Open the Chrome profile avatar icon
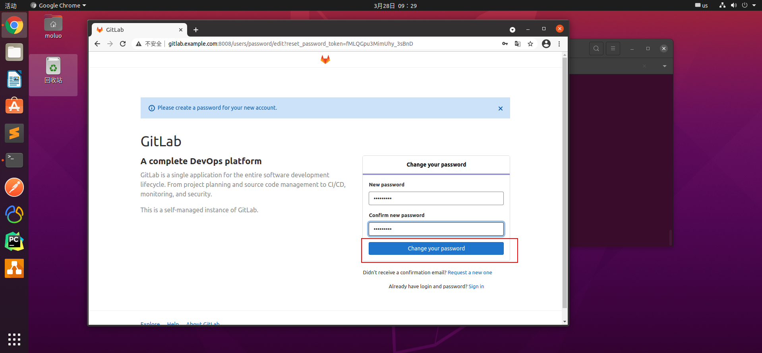Viewport: 762px width, 353px height. (x=546, y=44)
